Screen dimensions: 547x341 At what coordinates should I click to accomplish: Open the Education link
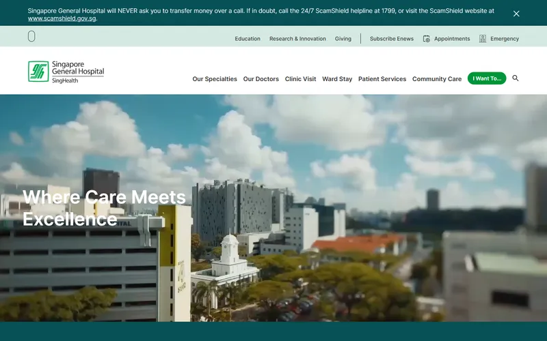[x=248, y=39]
